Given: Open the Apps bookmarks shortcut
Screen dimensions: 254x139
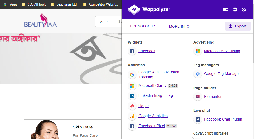Looking at the screenshot, I should 11,4.
